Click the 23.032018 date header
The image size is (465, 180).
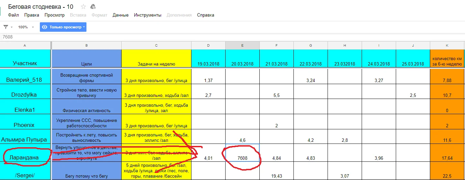pos(345,58)
